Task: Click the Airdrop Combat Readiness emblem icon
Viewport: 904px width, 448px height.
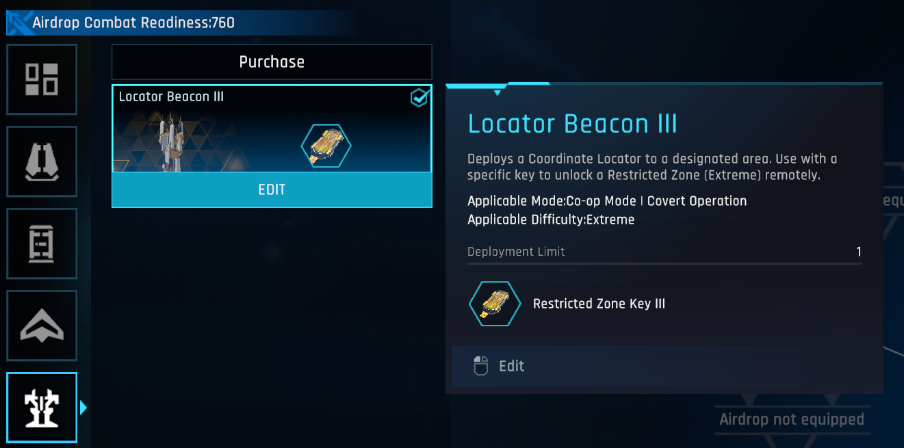Action: pyautogui.click(x=18, y=23)
